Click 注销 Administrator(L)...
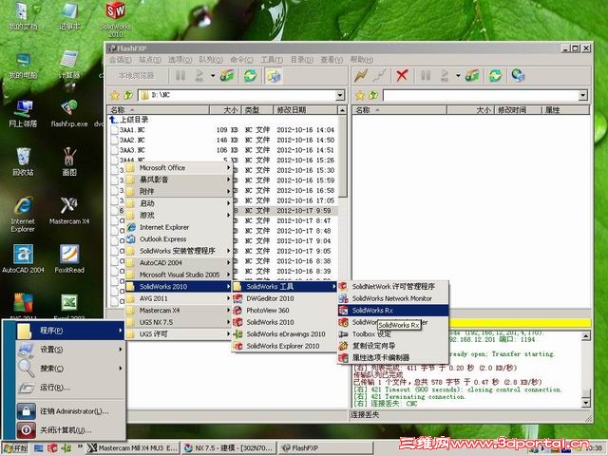This screenshot has height=456, width=608. click(69, 411)
